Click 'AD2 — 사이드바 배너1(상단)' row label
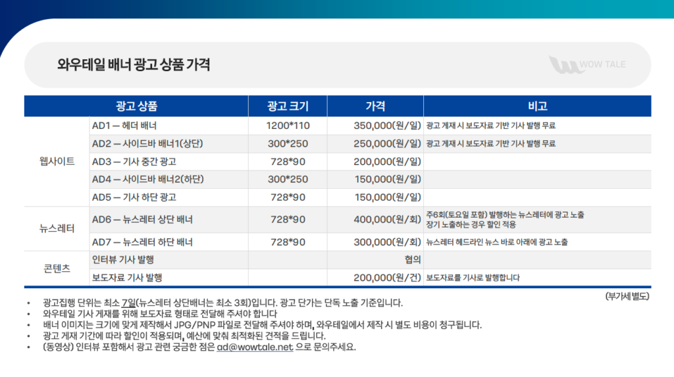Screen dimensions: 674x377 tap(147, 143)
